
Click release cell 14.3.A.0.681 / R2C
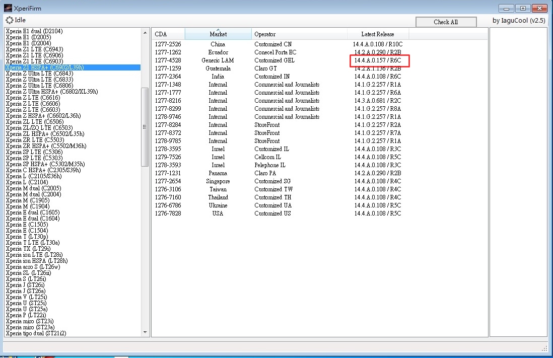[x=378, y=101]
